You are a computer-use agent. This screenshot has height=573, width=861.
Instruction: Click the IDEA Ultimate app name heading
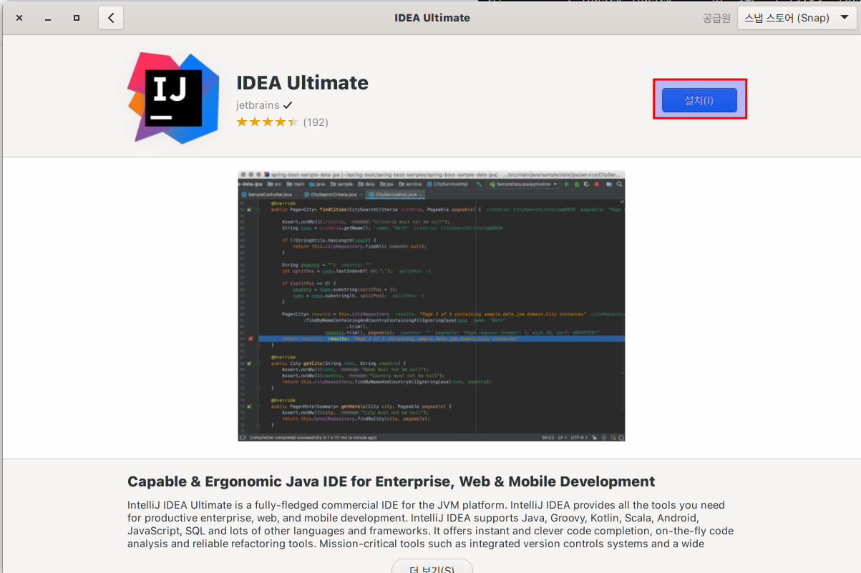(x=302, y=83)
